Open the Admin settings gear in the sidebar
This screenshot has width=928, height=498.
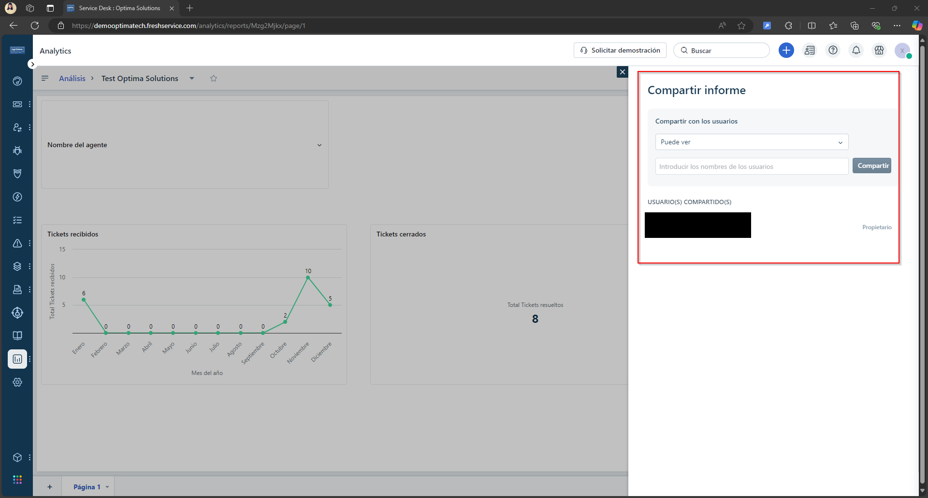17,382
